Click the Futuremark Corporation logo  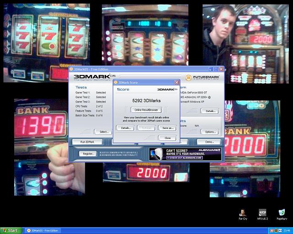(202, 77)
